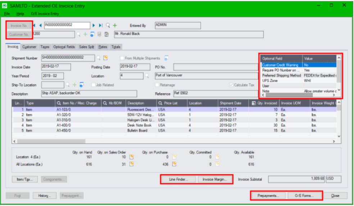Drill down Qty. on Purchase All Locations
The width and height of the screenshot is (354, 206).
tap(174, 164)
